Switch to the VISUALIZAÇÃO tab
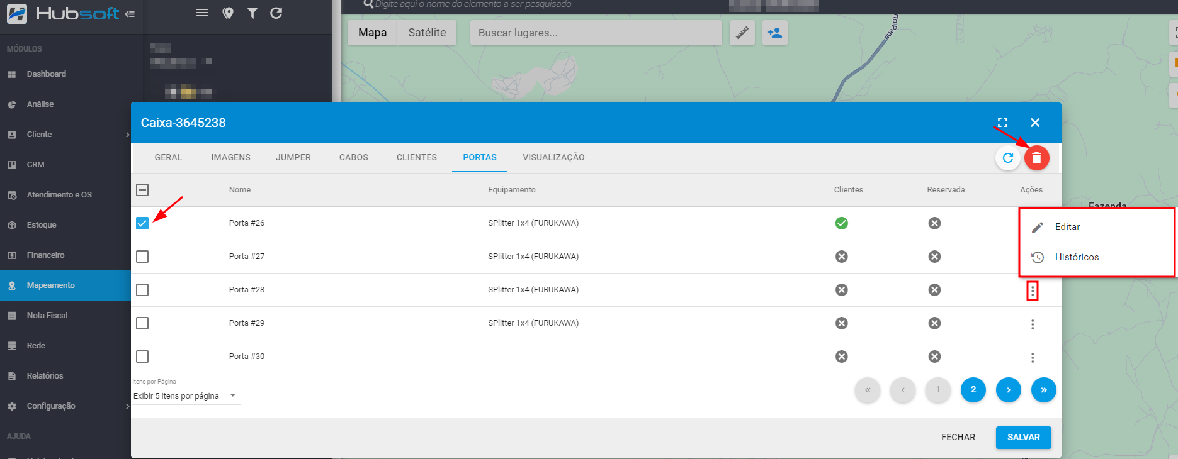Viewport: 1178px width, 459px height. pyautogui.click(x=553, y=158)
